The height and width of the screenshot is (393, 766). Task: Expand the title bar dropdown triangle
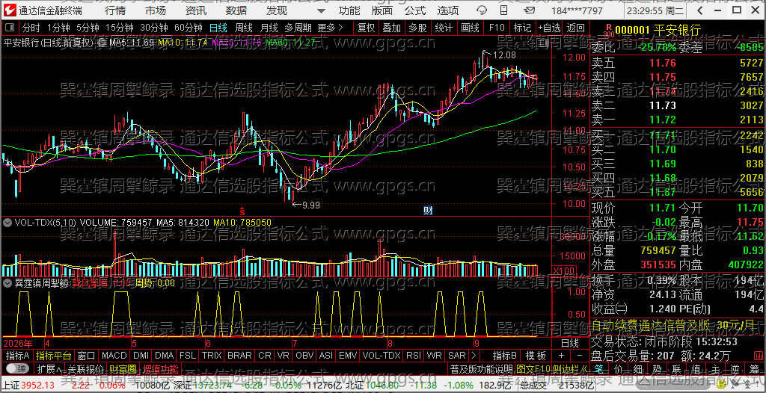pos(320,10)
